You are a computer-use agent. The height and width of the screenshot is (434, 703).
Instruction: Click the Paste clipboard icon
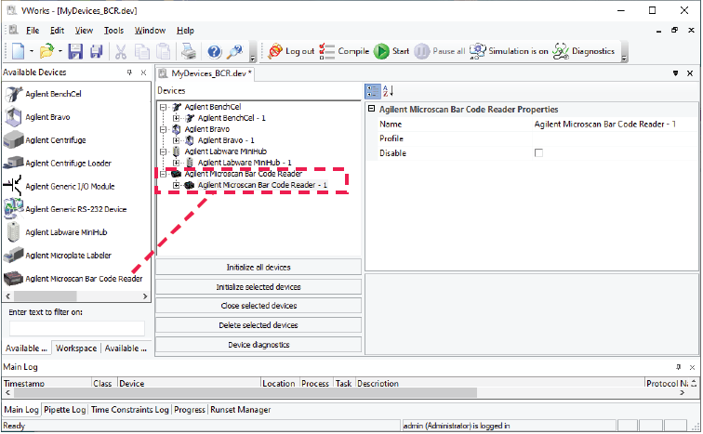pyautogui.click(x=164, y=51)
